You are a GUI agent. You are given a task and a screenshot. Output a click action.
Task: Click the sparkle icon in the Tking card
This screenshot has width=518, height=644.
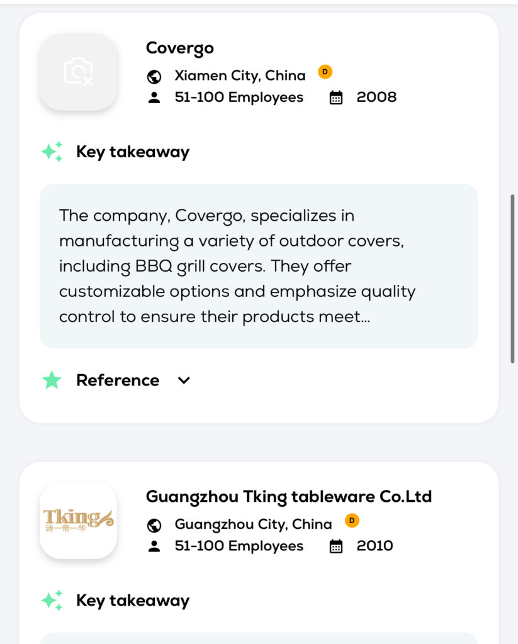pos(52,600)
